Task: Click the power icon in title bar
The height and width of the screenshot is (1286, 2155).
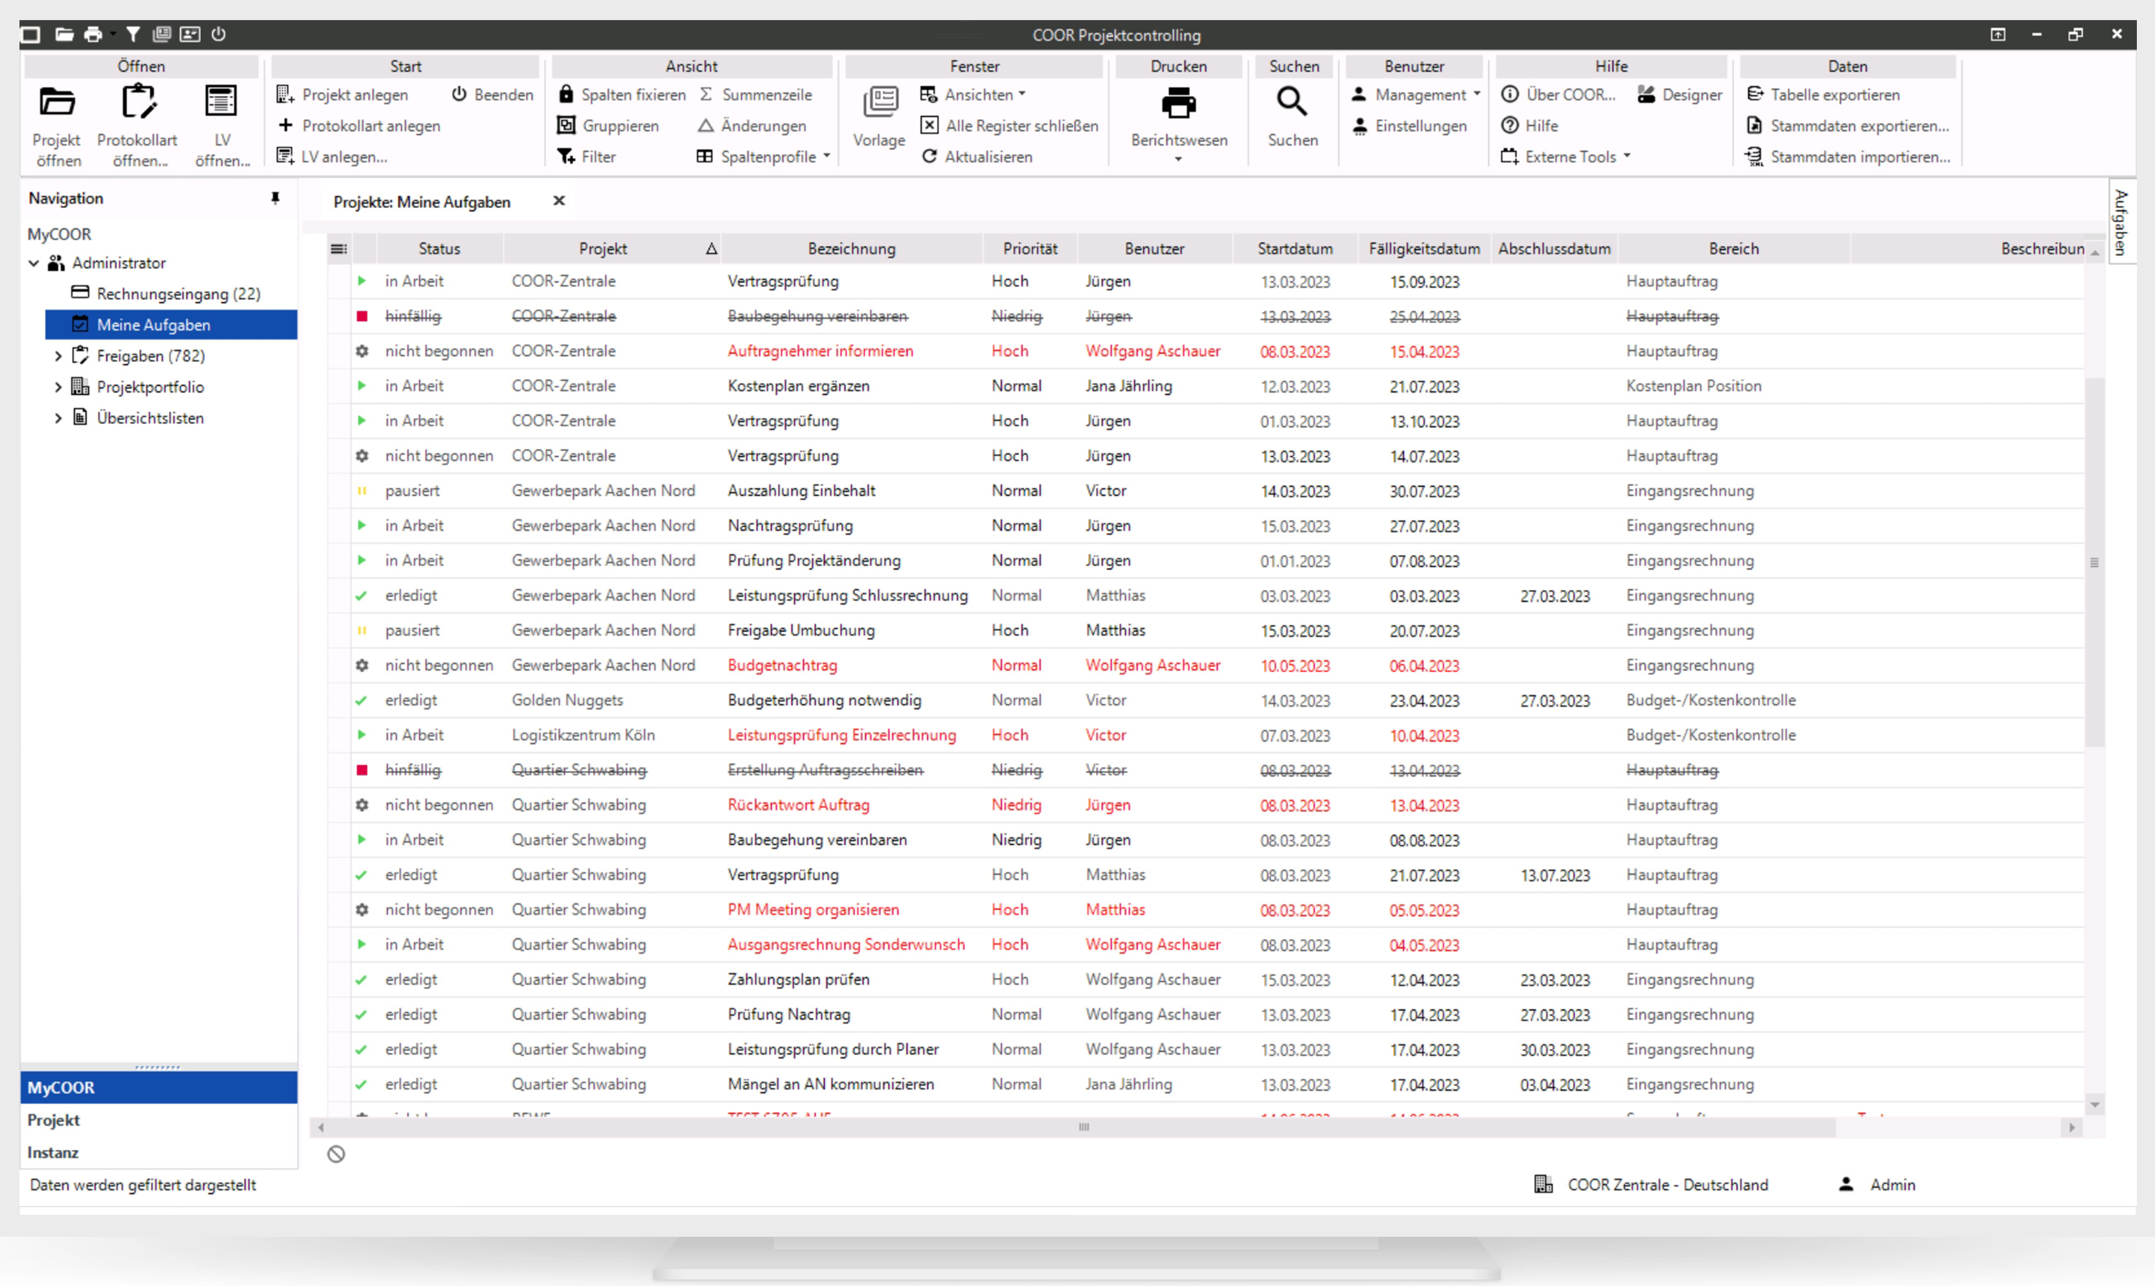Action: coord(218,35)
